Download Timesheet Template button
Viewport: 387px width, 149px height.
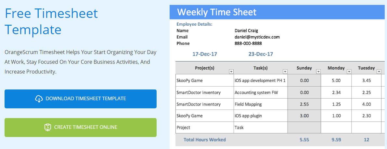point(81,99)
